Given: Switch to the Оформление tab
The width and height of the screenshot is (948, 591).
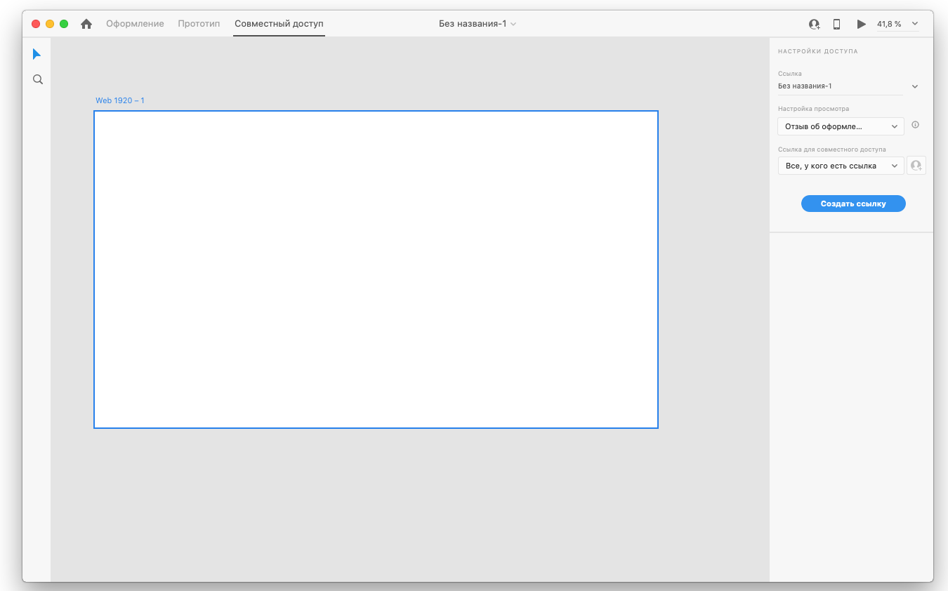Looking at the screenshot, I should tap(135, 24).
